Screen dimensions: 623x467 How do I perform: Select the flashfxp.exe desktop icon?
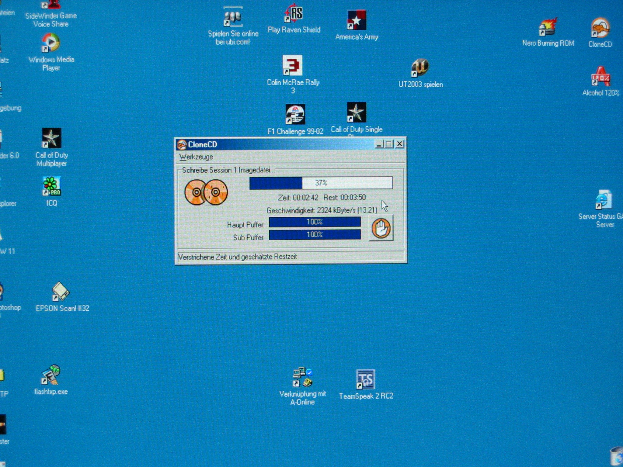51,375
